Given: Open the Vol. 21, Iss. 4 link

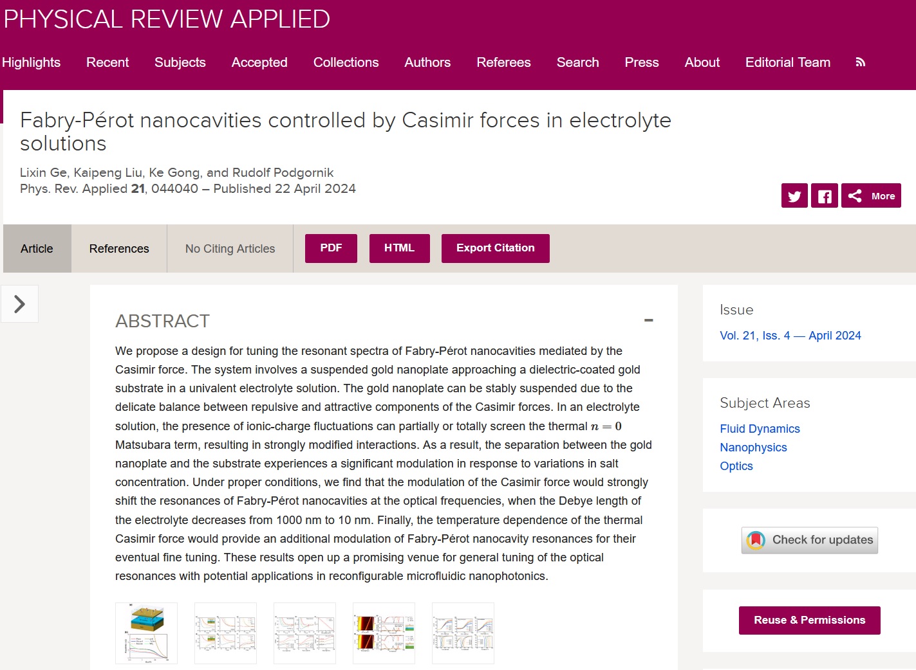Looking at the screenshot, I should point(790,336).
